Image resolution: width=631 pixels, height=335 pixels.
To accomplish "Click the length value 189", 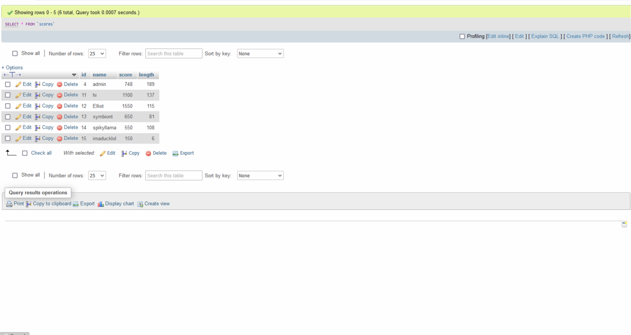I will (150, 84).
